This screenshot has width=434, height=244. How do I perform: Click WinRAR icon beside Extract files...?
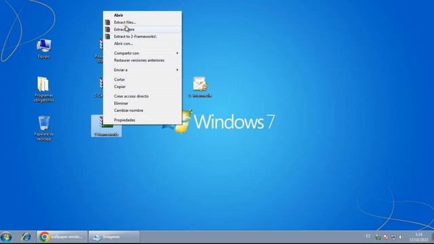(x=107, y=22)
